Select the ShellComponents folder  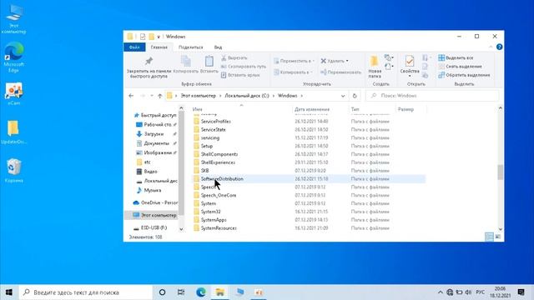[219, 154]
